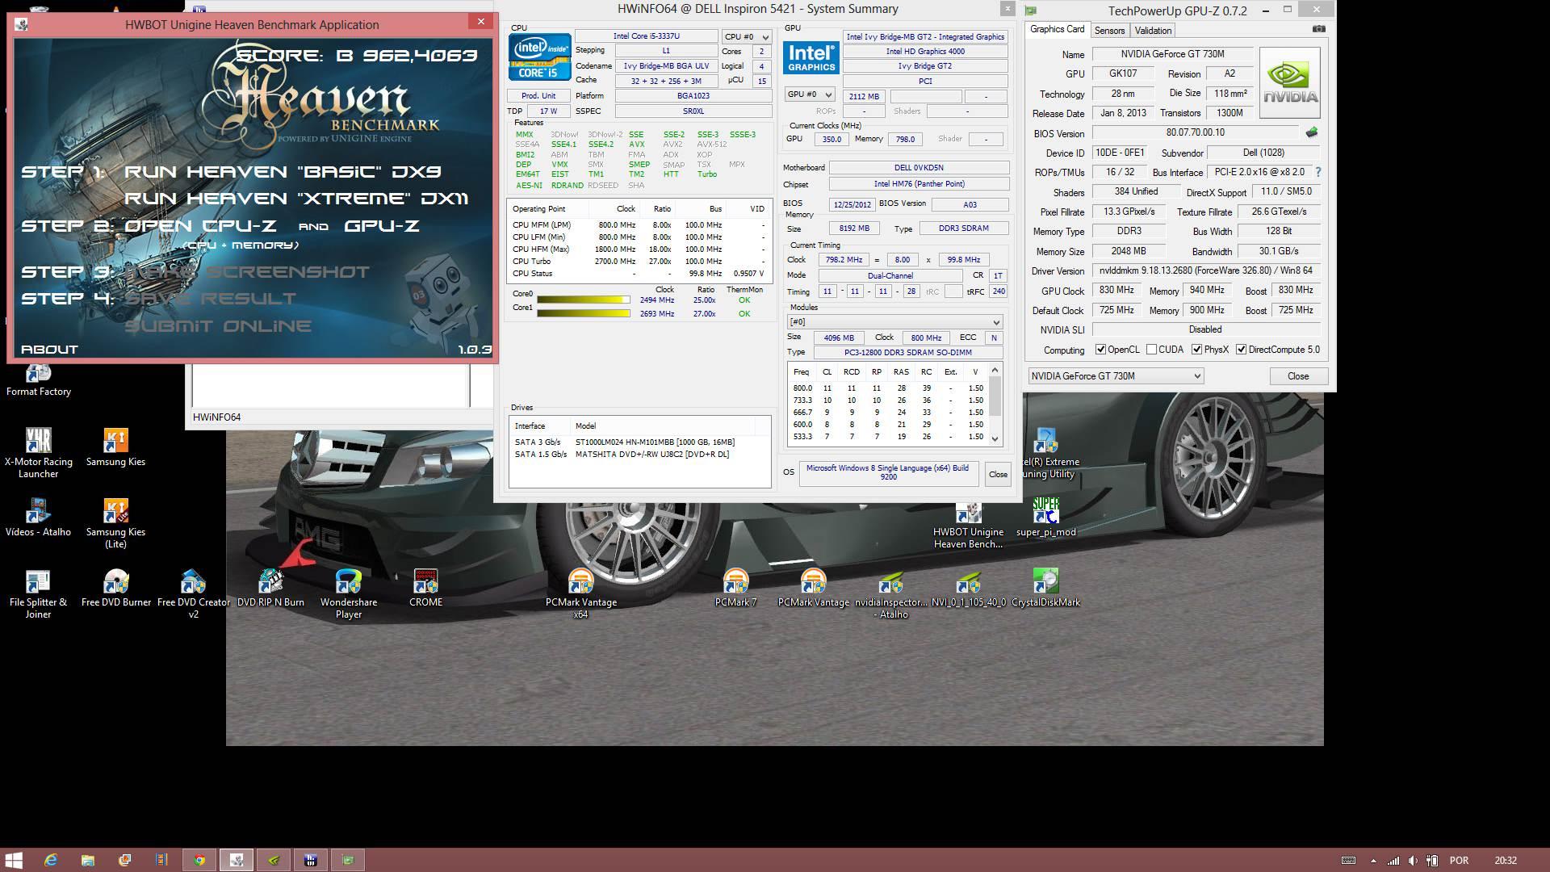
Task: Click Prod. Unit button in HWiNFO
Action: [538, 96]
